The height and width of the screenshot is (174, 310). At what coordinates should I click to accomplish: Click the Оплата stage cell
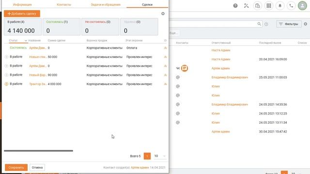tap(132, 48)
